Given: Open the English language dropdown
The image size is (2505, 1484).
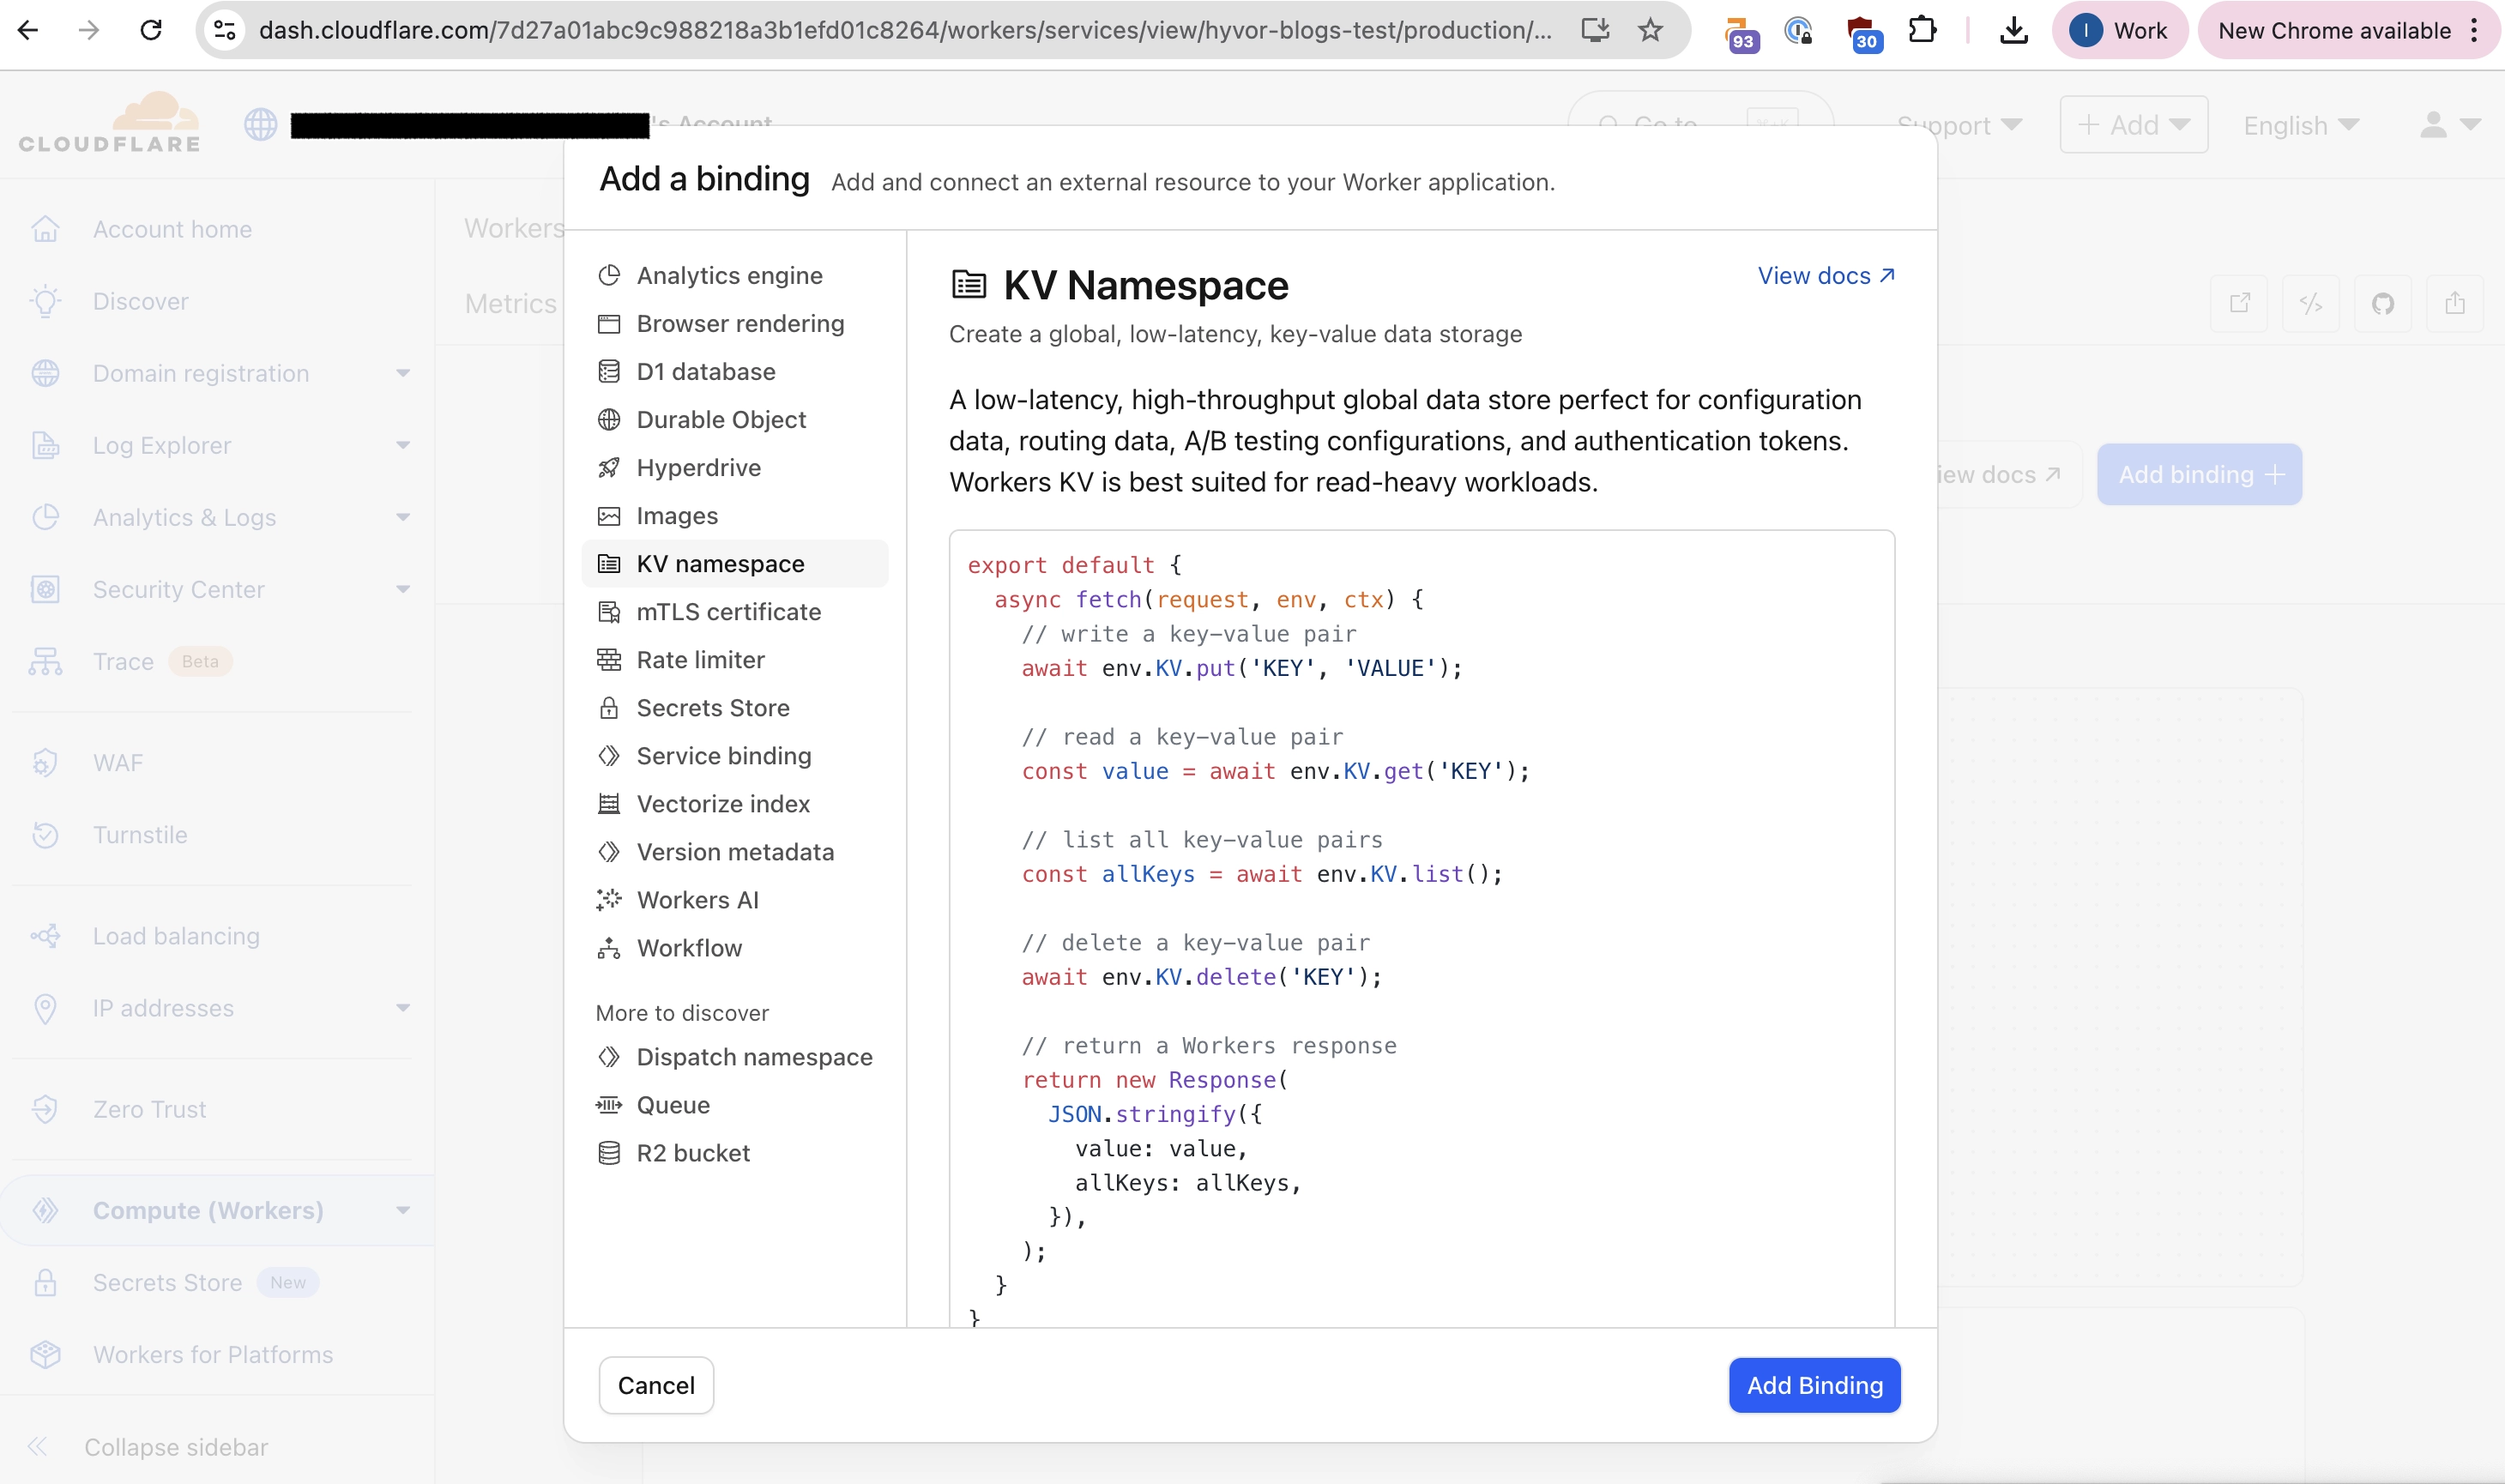Looking at the screenshot, I should [x=2301, y=125].
